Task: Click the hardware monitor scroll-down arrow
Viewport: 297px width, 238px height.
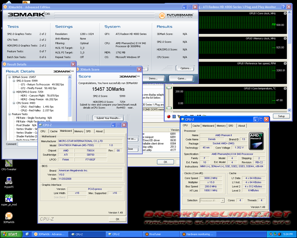Action: pyautogui.click(x=289, y=110)
